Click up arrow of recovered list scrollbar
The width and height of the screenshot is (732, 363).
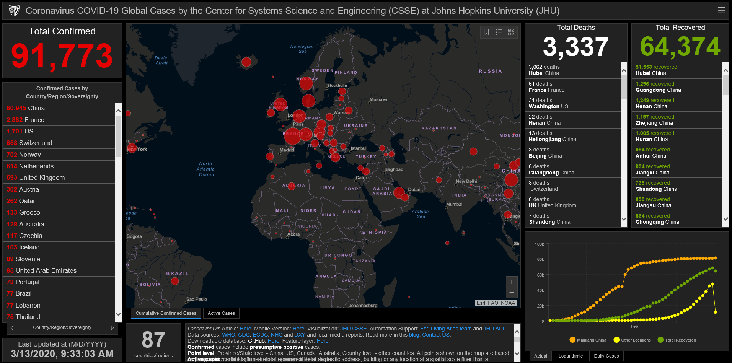(725, 70)
